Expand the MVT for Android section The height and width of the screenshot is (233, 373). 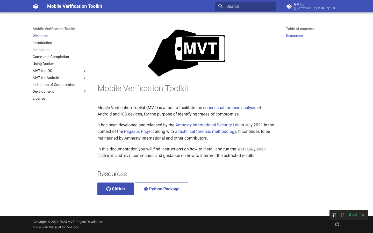pos(85,78)
